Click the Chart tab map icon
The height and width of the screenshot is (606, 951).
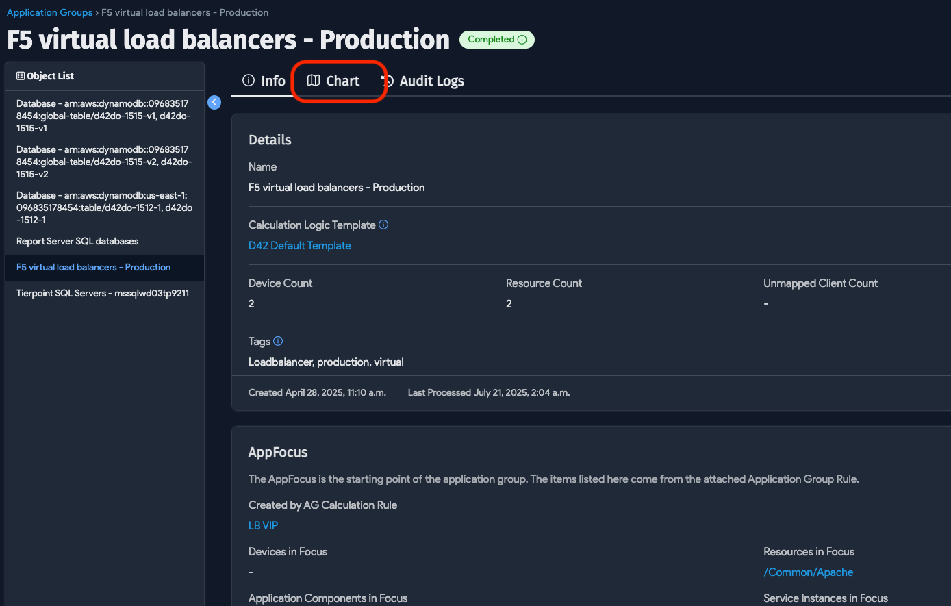click(x=314, y=81)
